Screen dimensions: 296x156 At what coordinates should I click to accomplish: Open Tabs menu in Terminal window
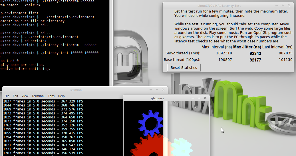51,96
